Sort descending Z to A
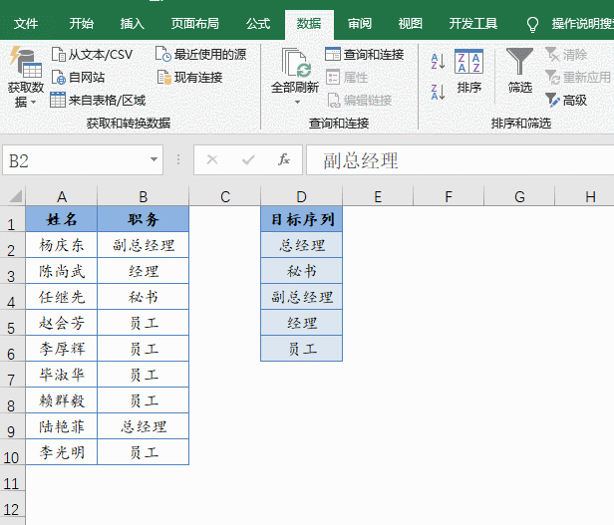Viewport: 614px width, 525px height. (x=438, y=92)
